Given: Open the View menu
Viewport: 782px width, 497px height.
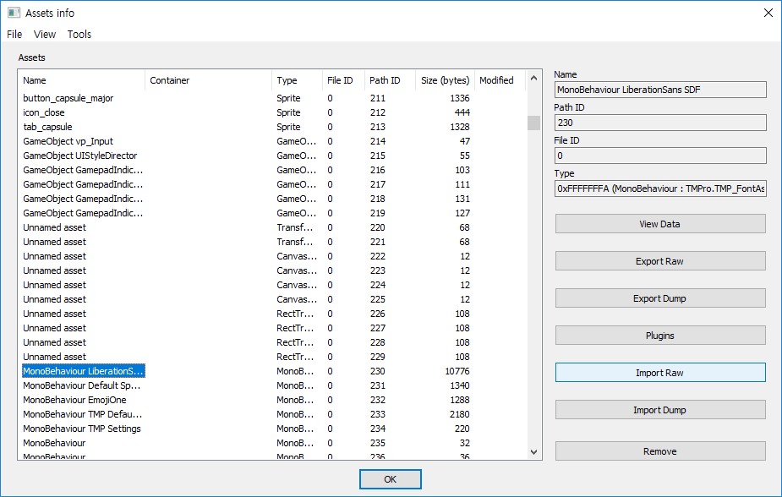Looking at the screenshot, I should point(45,34).
